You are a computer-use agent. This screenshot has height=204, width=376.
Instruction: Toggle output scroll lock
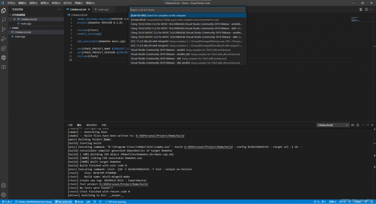coord(358,125)
